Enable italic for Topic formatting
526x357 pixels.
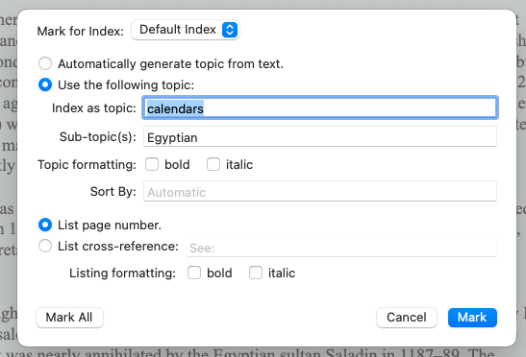(x=213, y=164)
